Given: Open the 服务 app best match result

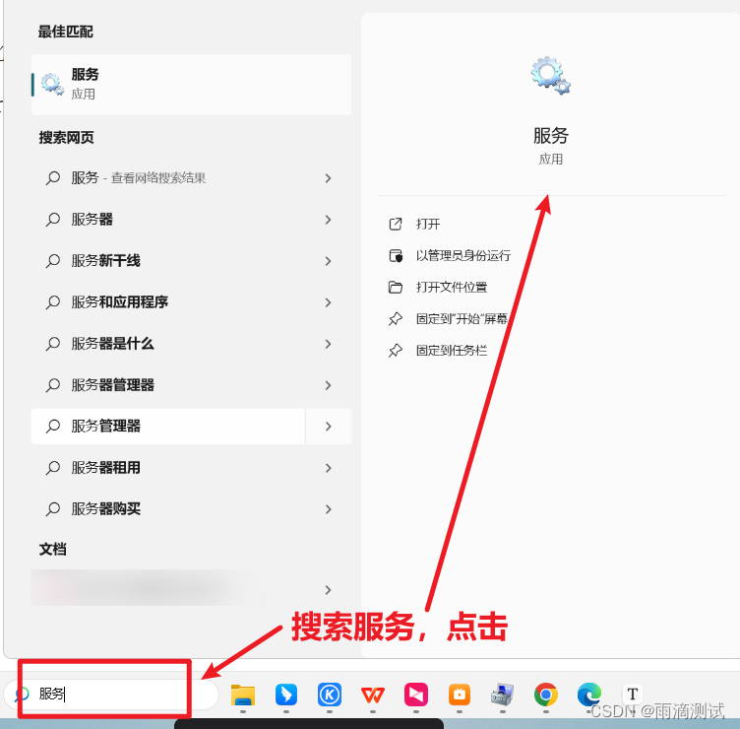Looking at the screenshot, I should click(x=191, y=85).
